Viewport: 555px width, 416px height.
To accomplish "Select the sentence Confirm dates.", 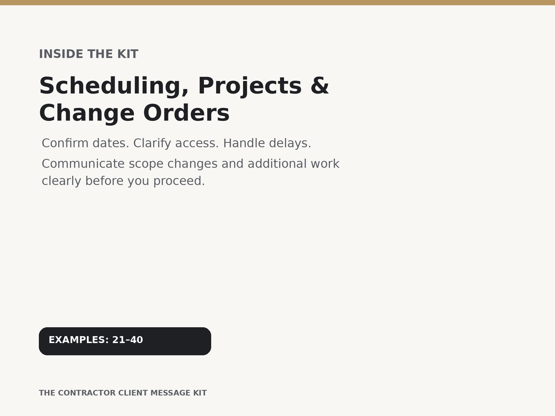I will (85, 143).
